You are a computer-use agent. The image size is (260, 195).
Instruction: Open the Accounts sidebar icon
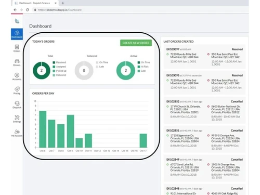click(x=17, y=76)
